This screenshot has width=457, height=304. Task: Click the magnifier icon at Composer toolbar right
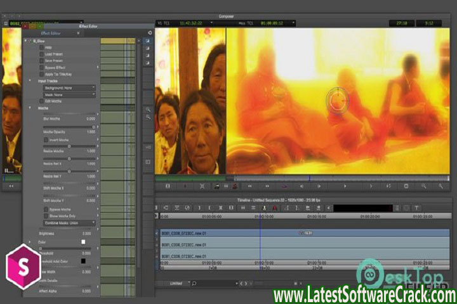tap(423, 186)
